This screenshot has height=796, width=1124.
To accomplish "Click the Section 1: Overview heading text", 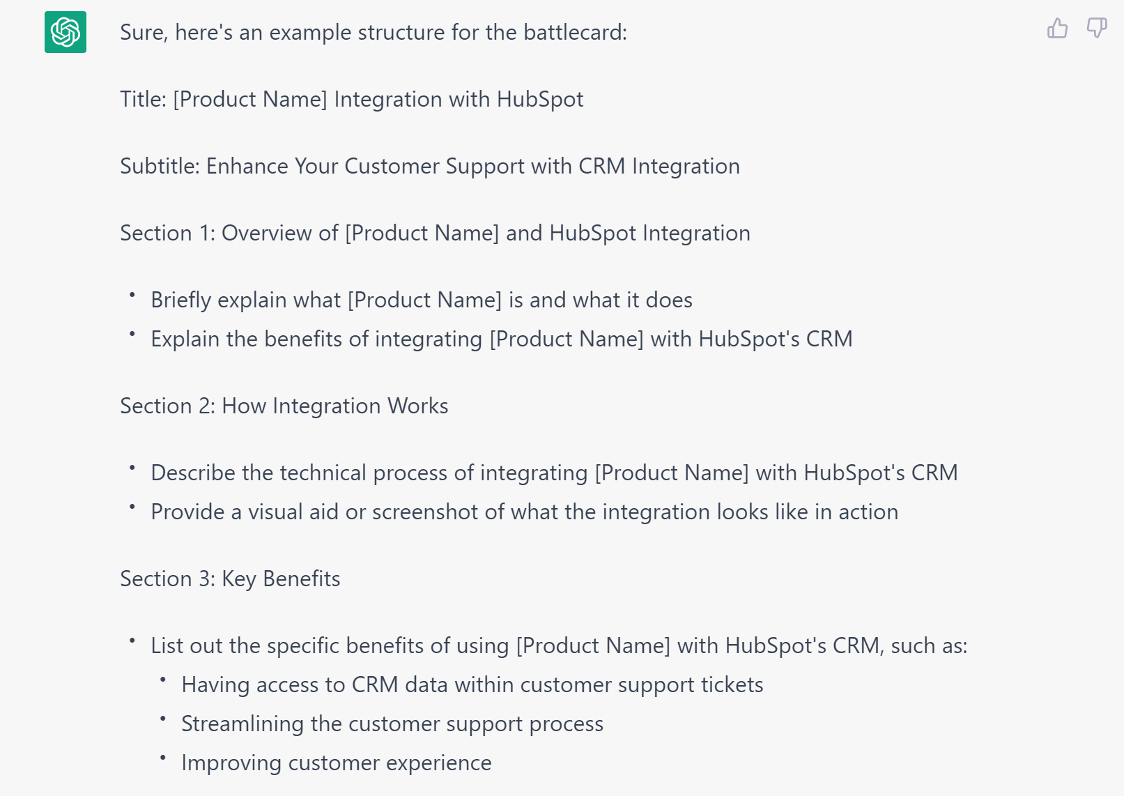I will coord(436,233).
